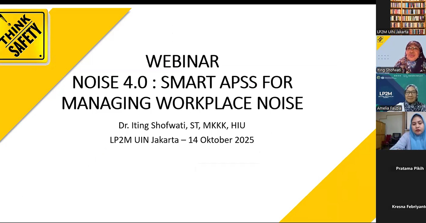This screenshot has width=426, height=223.
Task: Click the date line 'LP2M UIN Jakarta – 14 Oktober 2025'
Action: (182, 140)
